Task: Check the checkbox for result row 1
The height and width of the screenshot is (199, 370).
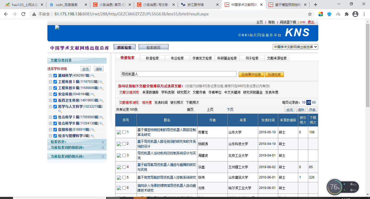Action: tap(124, 132)
